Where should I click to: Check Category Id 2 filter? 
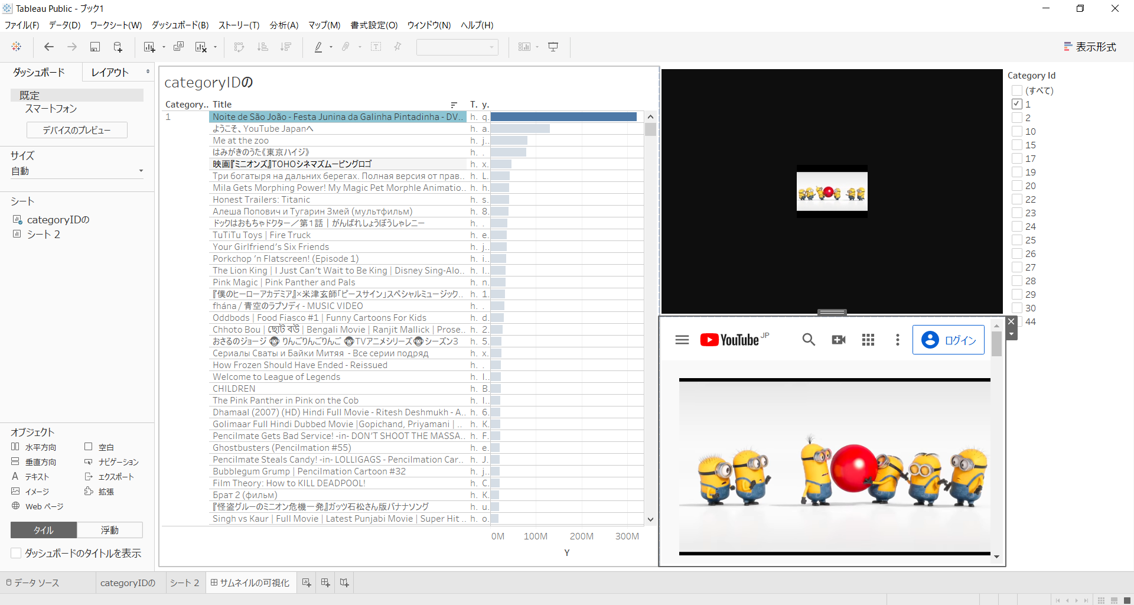point(1017,118)
